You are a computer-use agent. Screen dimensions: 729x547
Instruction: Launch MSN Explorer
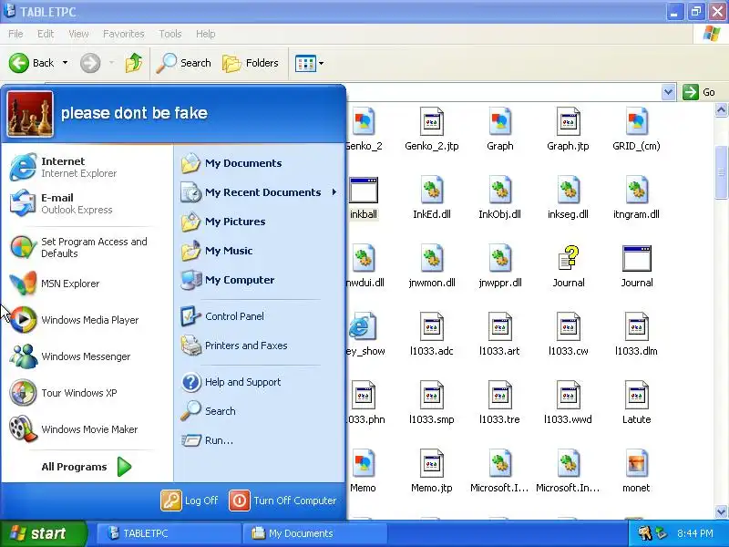[x=55, y=284]
